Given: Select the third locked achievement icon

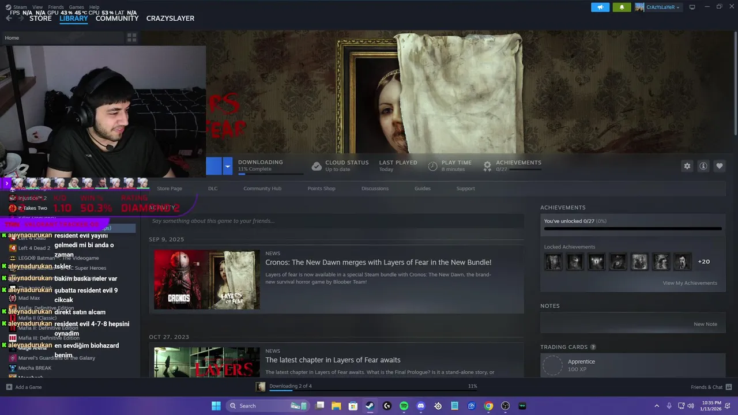Looking at the screenshot, I should (x=596, y=262).
